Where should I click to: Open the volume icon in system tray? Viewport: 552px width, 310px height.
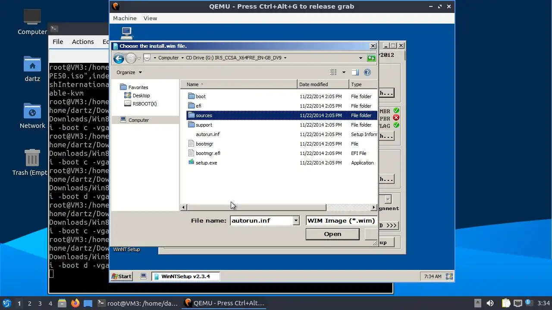tap(490, 303)
